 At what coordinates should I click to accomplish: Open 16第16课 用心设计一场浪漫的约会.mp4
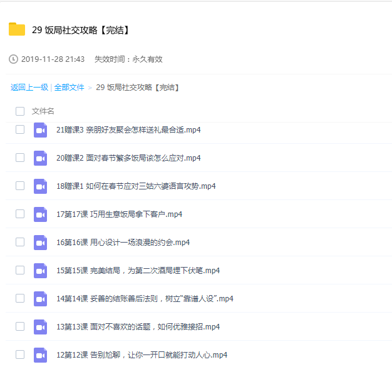(123, 243)
